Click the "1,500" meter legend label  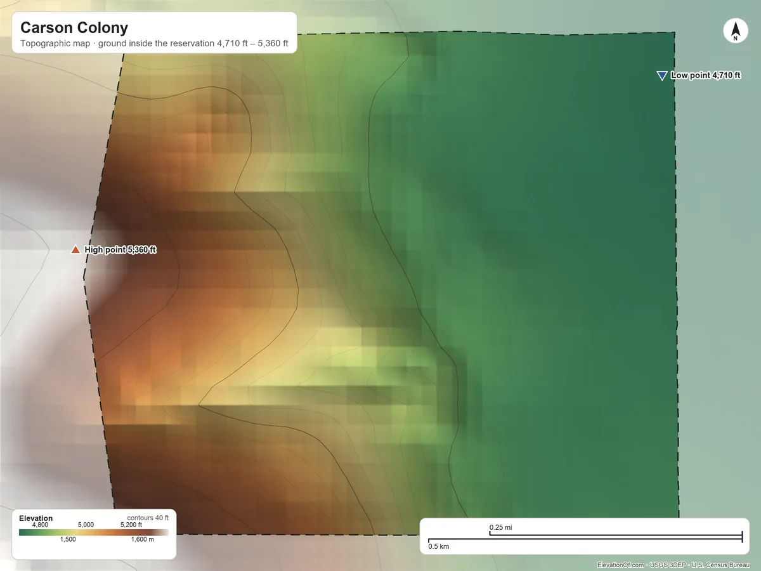pyautogui.click(x=68, y=539)
